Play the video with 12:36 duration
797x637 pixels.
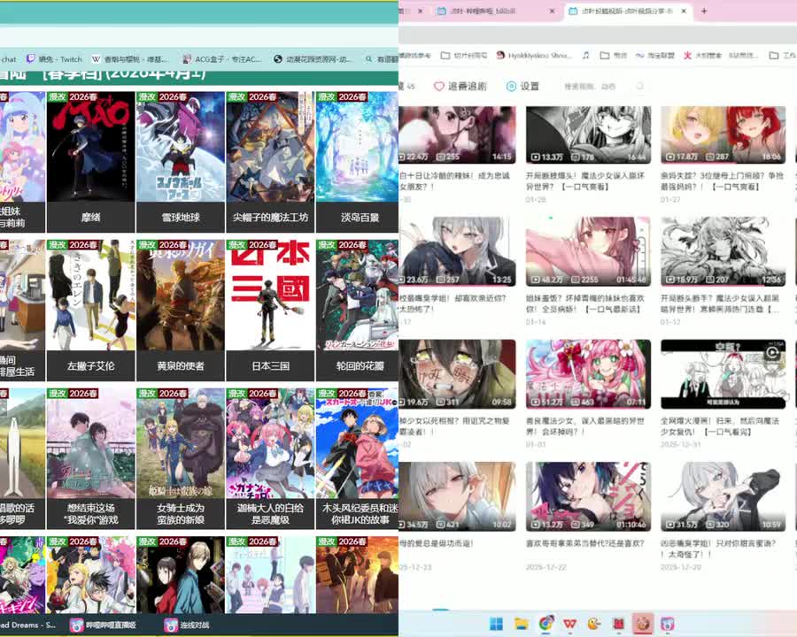pyautogui.click(x=723, y=251)
